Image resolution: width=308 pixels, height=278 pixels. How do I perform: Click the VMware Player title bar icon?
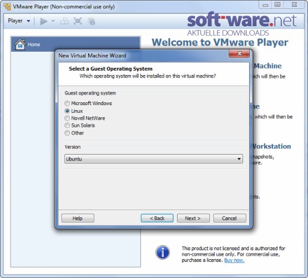point(7,7)
